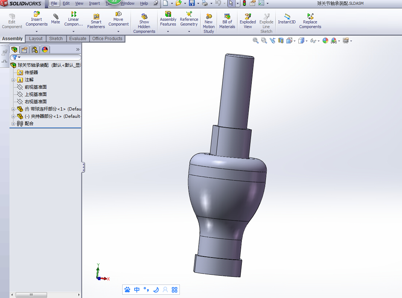Click the Rebuild traffic light icon
The width and height of the screenshot is (402, 298).
244,3
